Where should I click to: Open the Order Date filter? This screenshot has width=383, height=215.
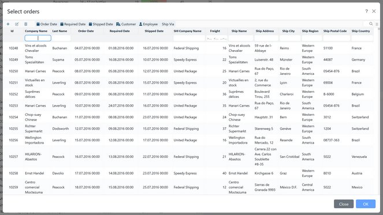pos(47,24)
